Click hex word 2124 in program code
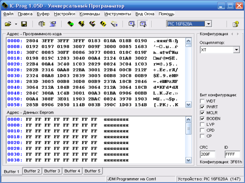245x183 pixels. point(110,58)
